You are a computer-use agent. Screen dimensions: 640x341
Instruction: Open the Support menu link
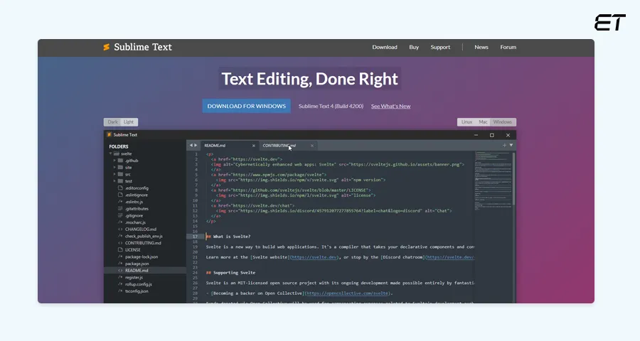pos(440,48)
